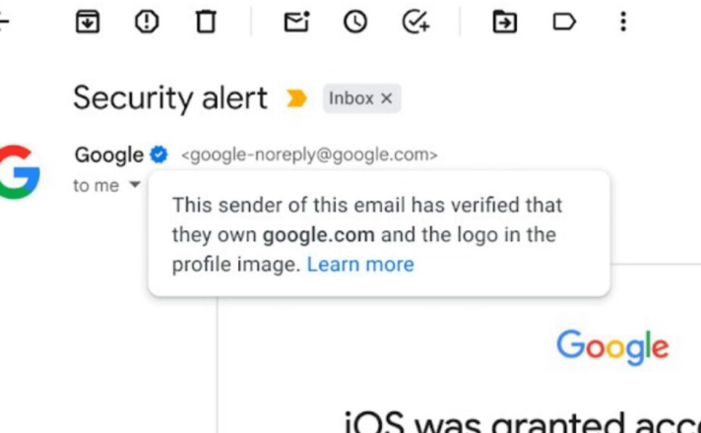
Task: Click the Google logo in email body
Action: (x=612, y=348)
